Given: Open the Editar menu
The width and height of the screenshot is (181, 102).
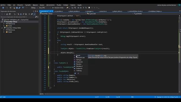Looking at the screenshot, I should tap(9, 5).
